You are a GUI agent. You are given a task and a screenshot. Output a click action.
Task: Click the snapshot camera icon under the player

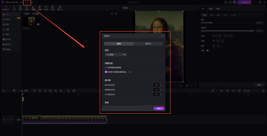(187, 86)
